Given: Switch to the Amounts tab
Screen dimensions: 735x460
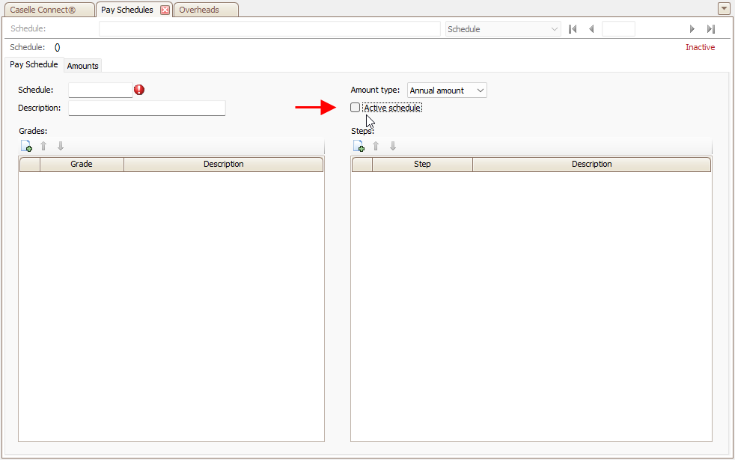Looking at the screenshot, I should [82, 66].
